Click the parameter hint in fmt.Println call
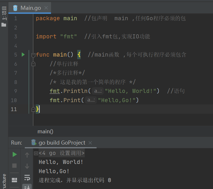The image size is (213, 189). tap(97, 91)
